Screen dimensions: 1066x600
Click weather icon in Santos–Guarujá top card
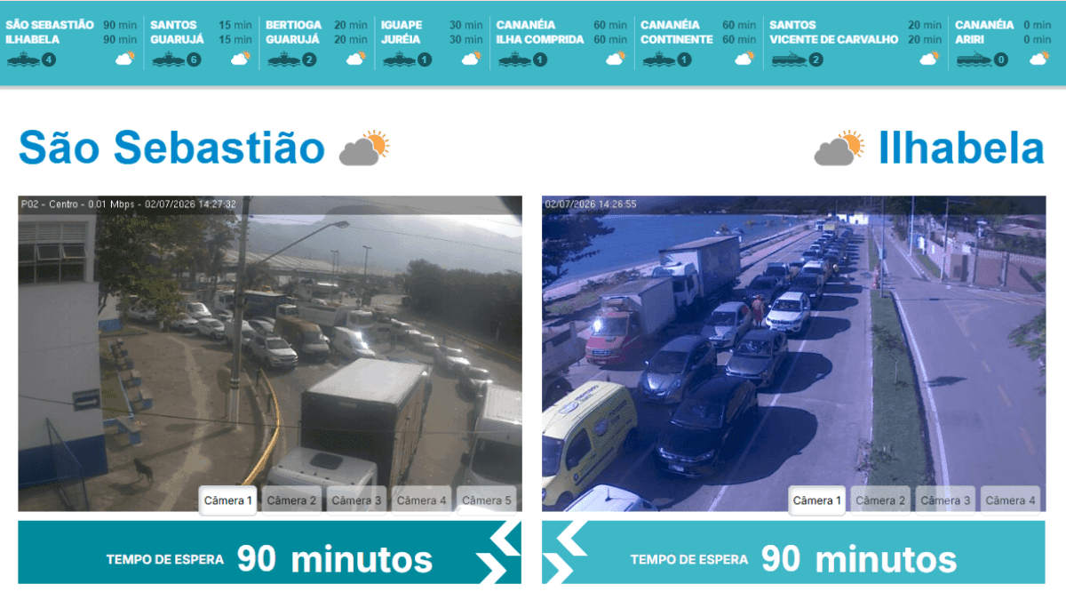click(x=240, y=59)
